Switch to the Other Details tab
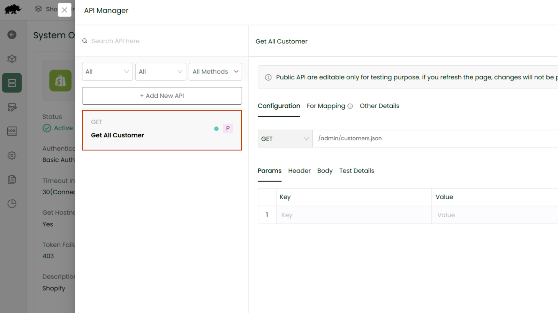The width and height of the screenshot is (558, 313). tap(379, 106)
